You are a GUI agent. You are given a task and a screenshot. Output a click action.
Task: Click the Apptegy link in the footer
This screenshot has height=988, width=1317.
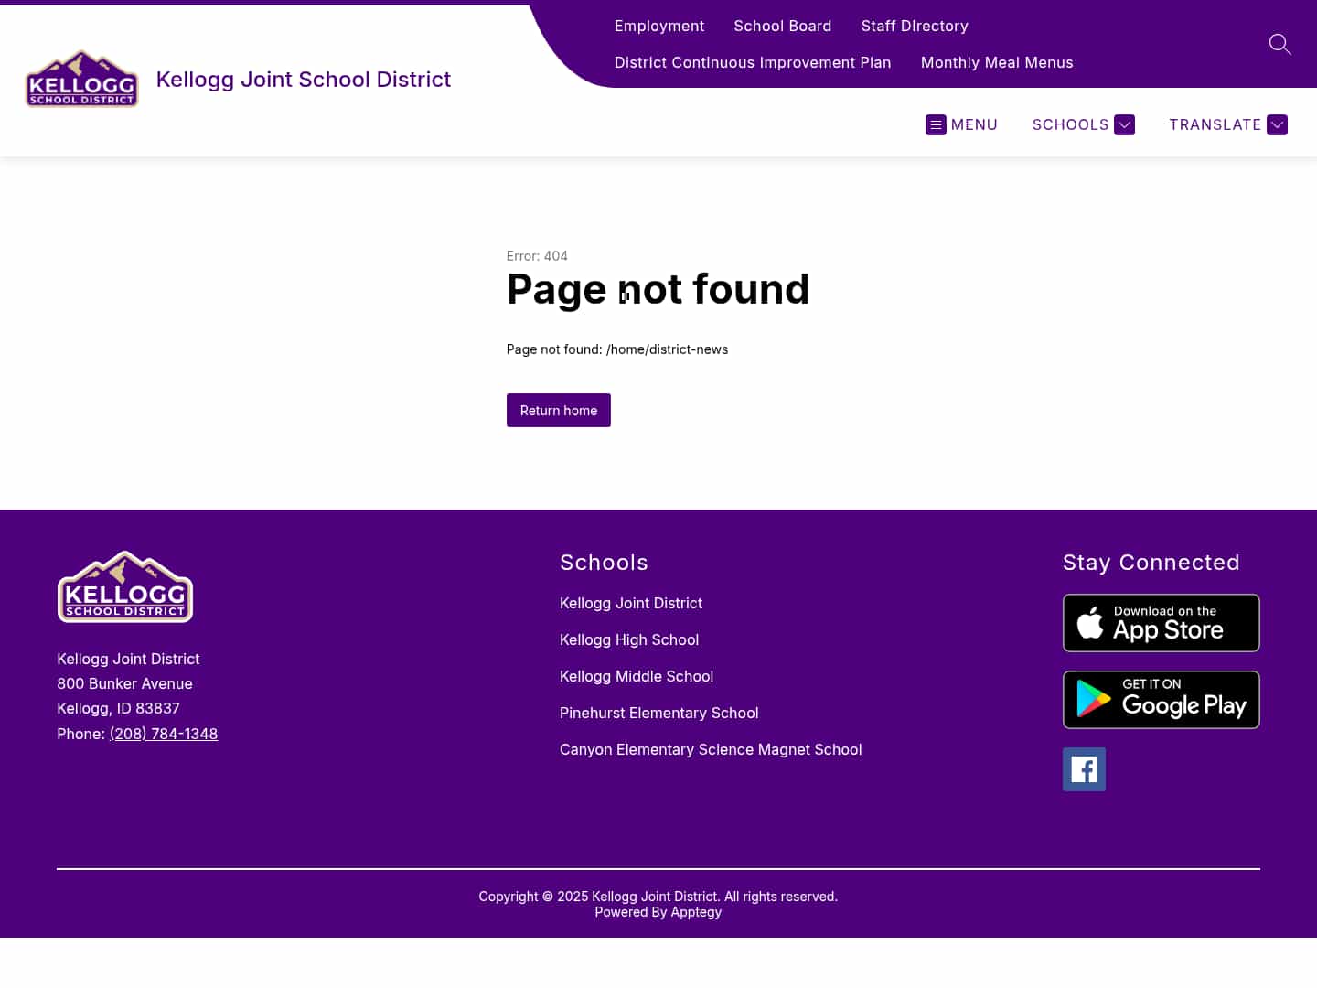pos(696,911)
